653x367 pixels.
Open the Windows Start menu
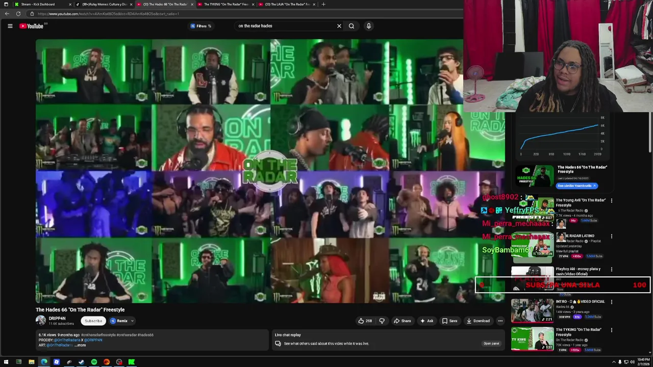coord(6,362)
